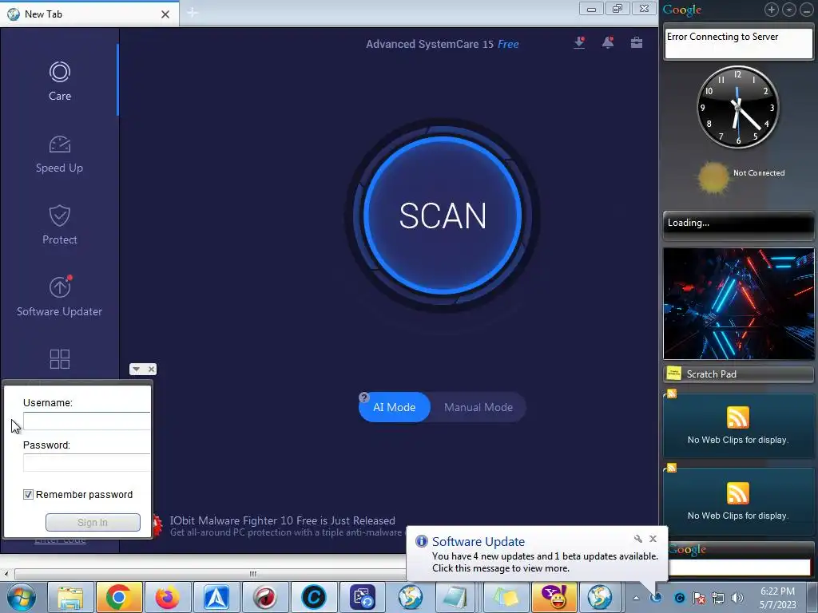Click the Sign In button
Screen dimensions: 818x613
click(93, 522)
